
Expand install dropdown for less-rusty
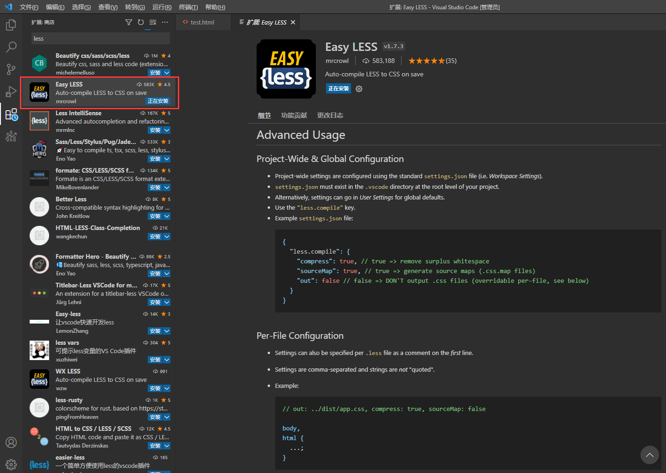coord(167,417)
